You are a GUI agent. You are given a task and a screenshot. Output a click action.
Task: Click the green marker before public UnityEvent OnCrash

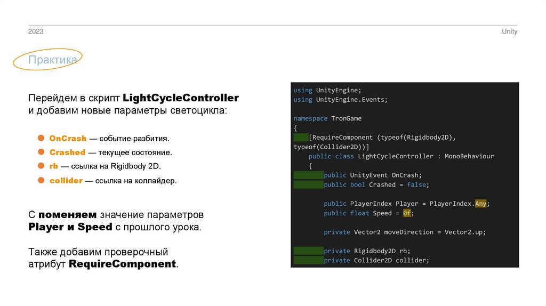tap(308, 175)
